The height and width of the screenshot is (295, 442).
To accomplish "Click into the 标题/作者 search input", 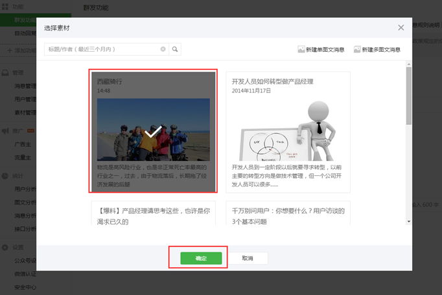I will point(106,49).
